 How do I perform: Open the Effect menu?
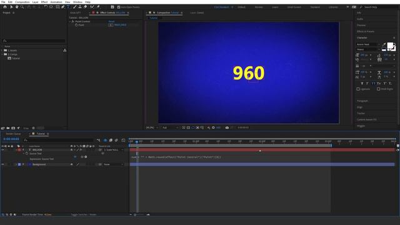[44, 2]
